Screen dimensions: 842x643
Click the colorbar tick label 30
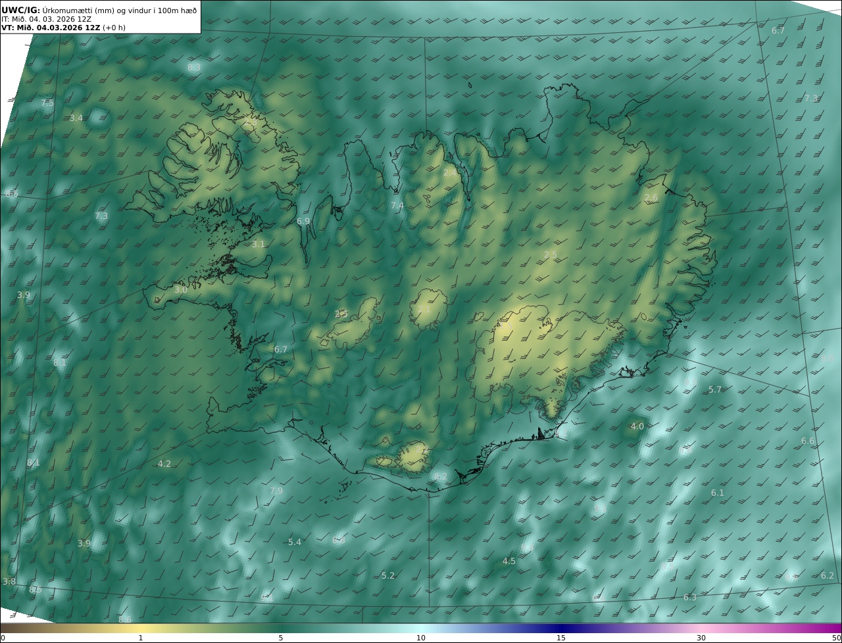(x=701, y=638)
